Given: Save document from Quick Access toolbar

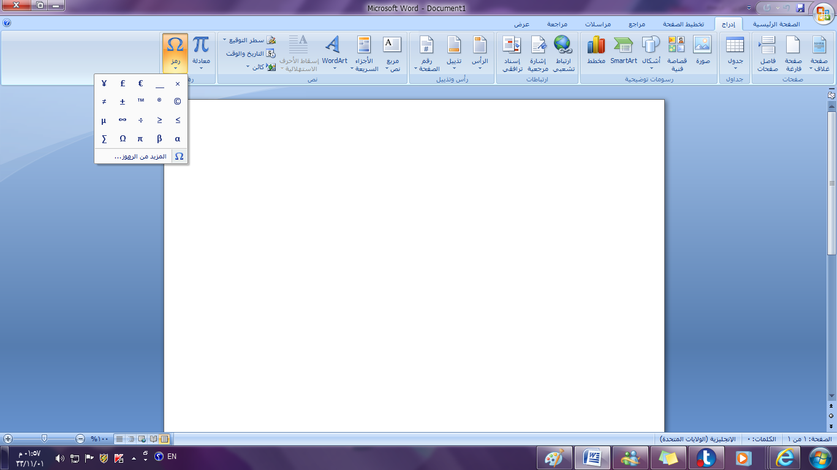Looking at the screenshot, I should pos(800,8).
